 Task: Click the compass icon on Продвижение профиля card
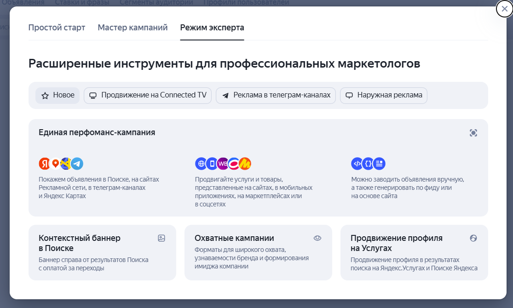click(x=473, y=238)
